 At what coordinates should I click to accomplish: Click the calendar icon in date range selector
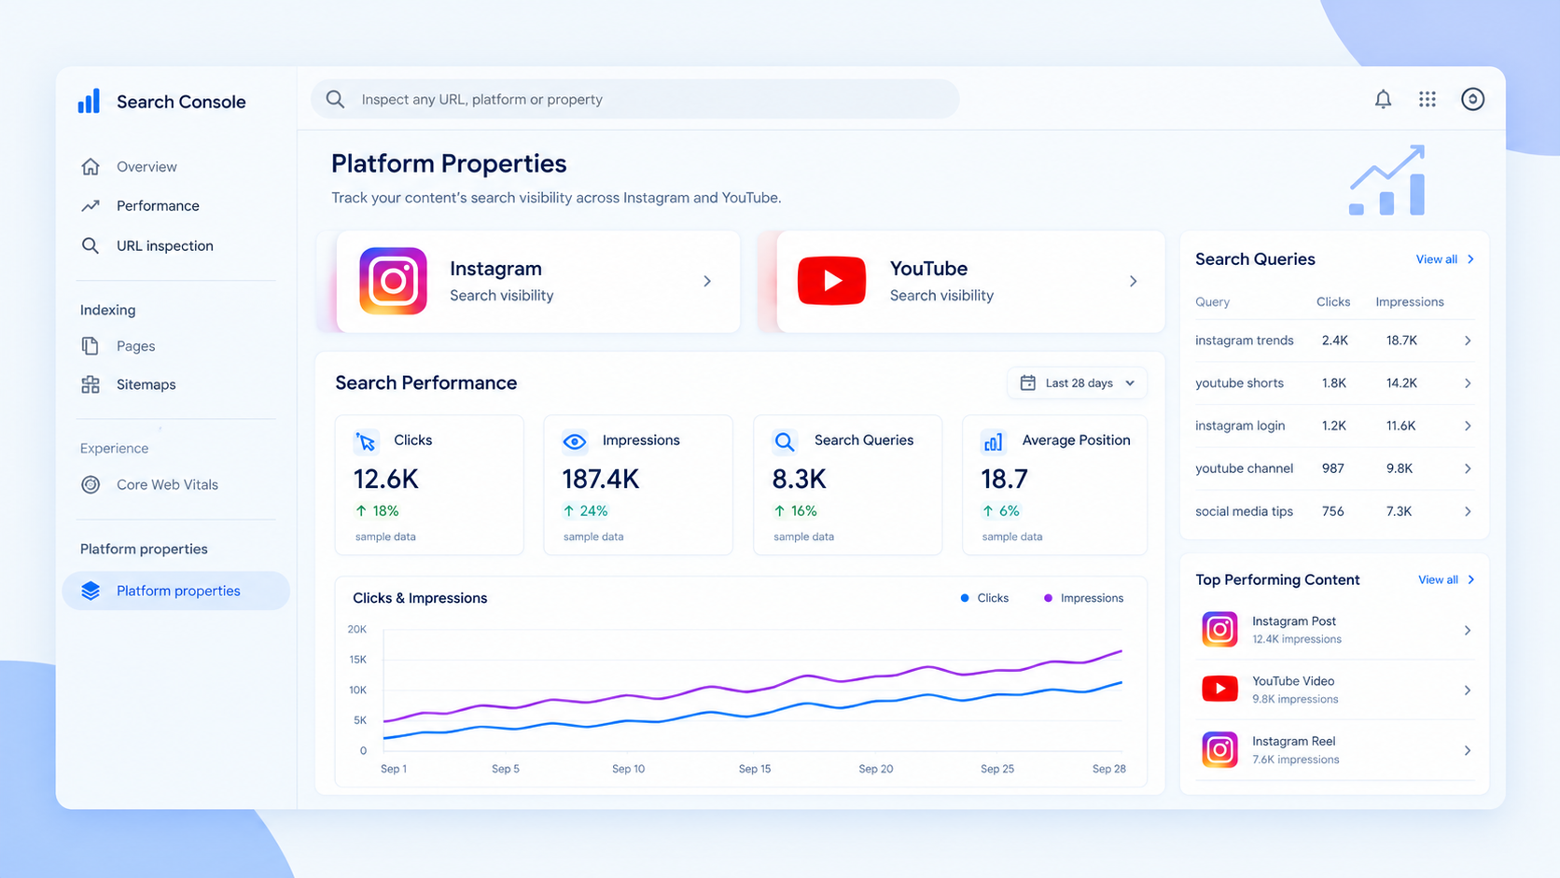coord(1028,383)
